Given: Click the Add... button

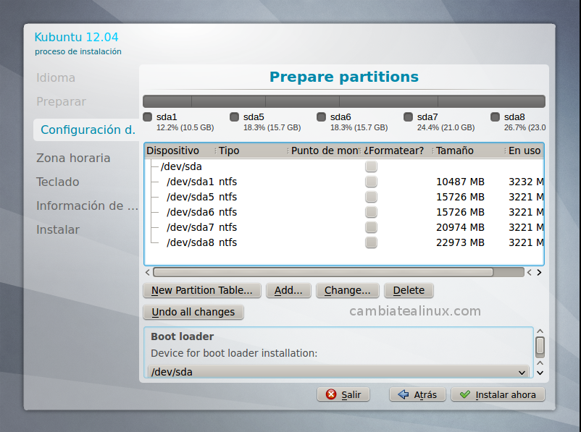Looking at the screenshot, I should point(288,290).
